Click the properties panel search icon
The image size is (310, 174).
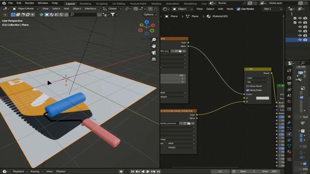tap(302, 63)
